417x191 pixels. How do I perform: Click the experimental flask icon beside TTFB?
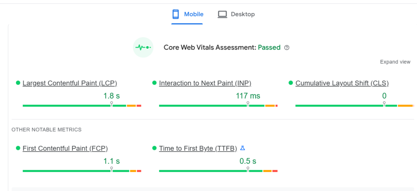(x=242, y=148)
